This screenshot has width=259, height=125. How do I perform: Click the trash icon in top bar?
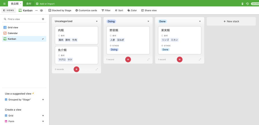click(242, 4)
